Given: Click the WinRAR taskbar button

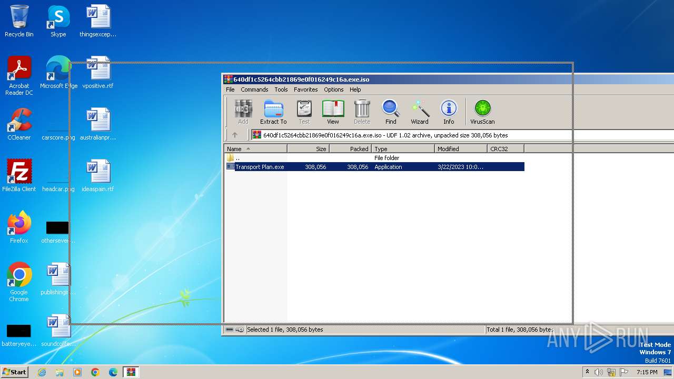Looking at the screenshot, I should coord(131,372).
